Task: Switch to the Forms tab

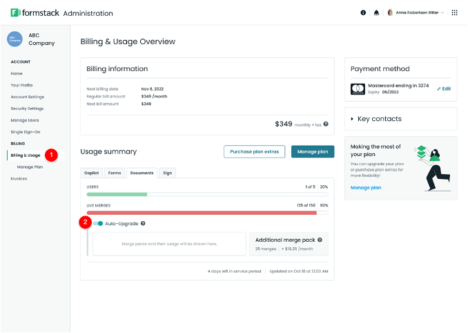Action: pos(115,173)
